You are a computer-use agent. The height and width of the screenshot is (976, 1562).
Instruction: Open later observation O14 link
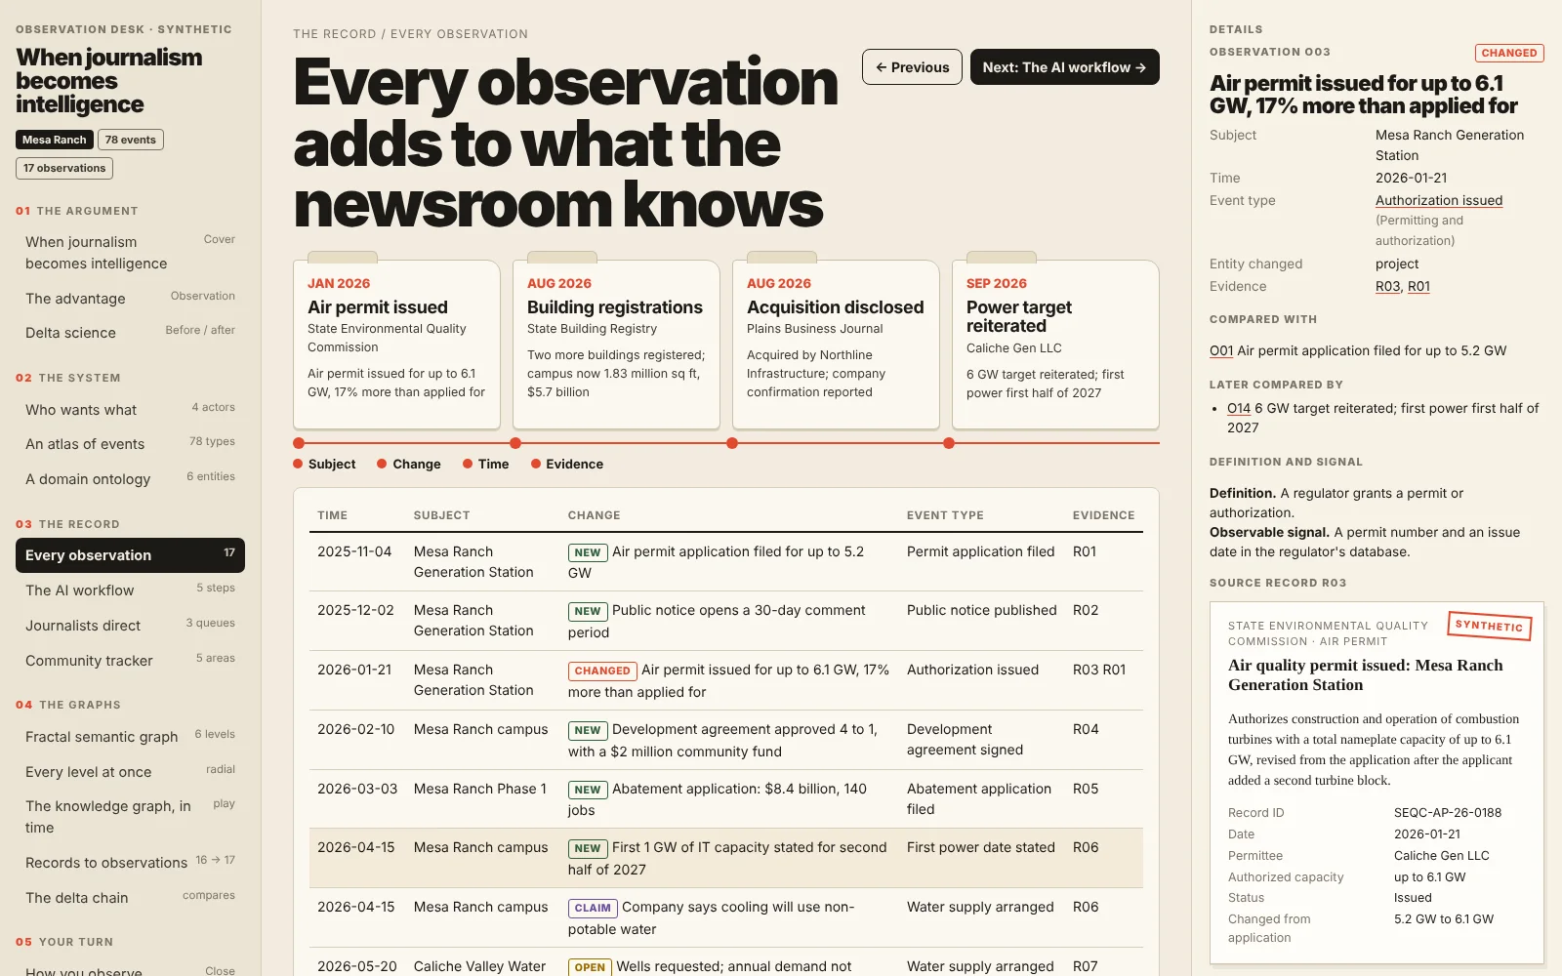[1239, 408]
